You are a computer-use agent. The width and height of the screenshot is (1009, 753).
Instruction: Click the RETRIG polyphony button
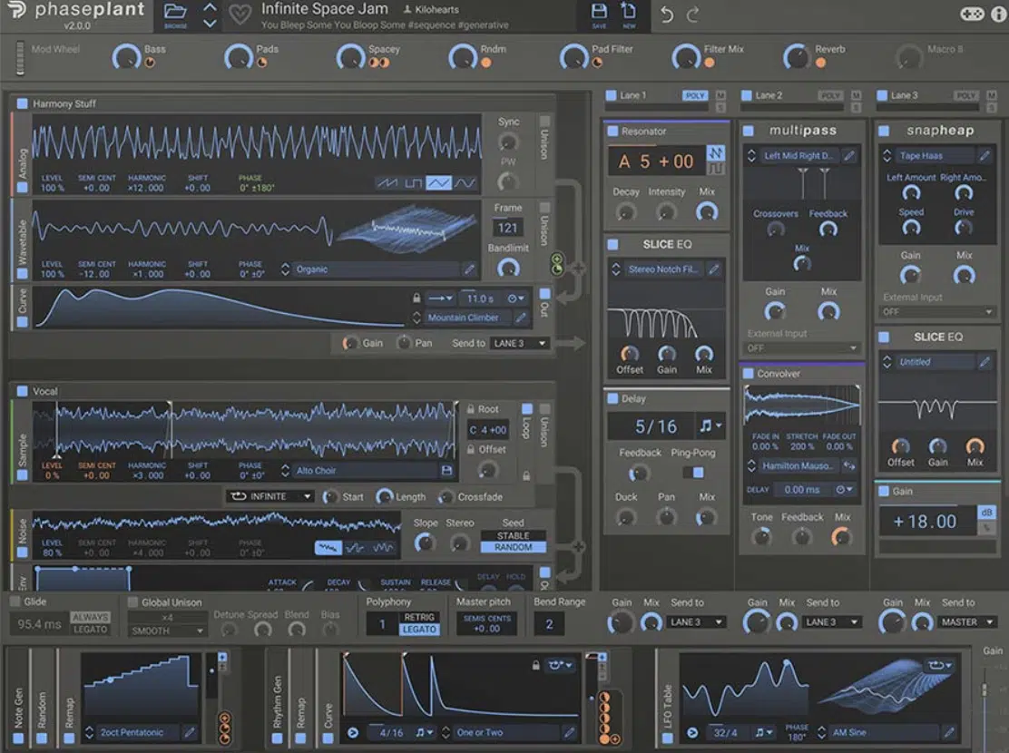[419, 617]
